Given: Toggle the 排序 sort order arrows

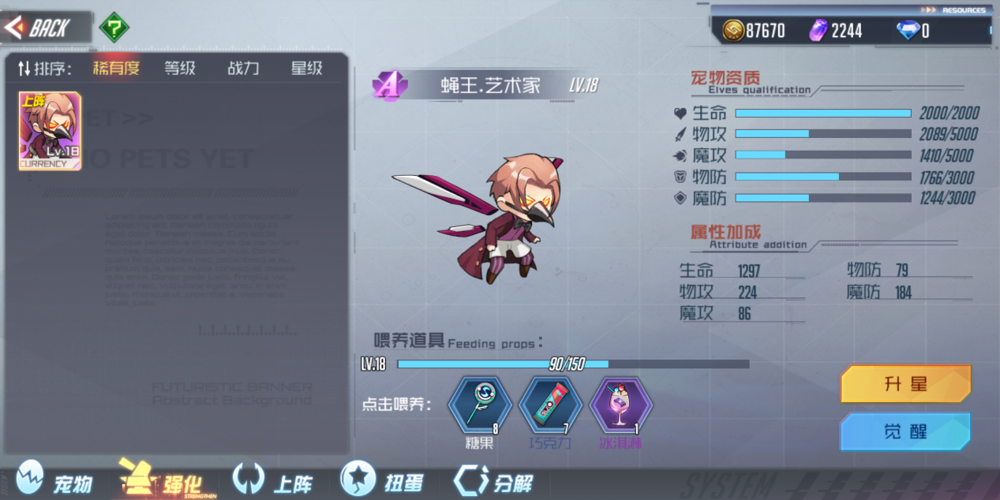Looking at the screenshot, I should click(x=24, y=69).
